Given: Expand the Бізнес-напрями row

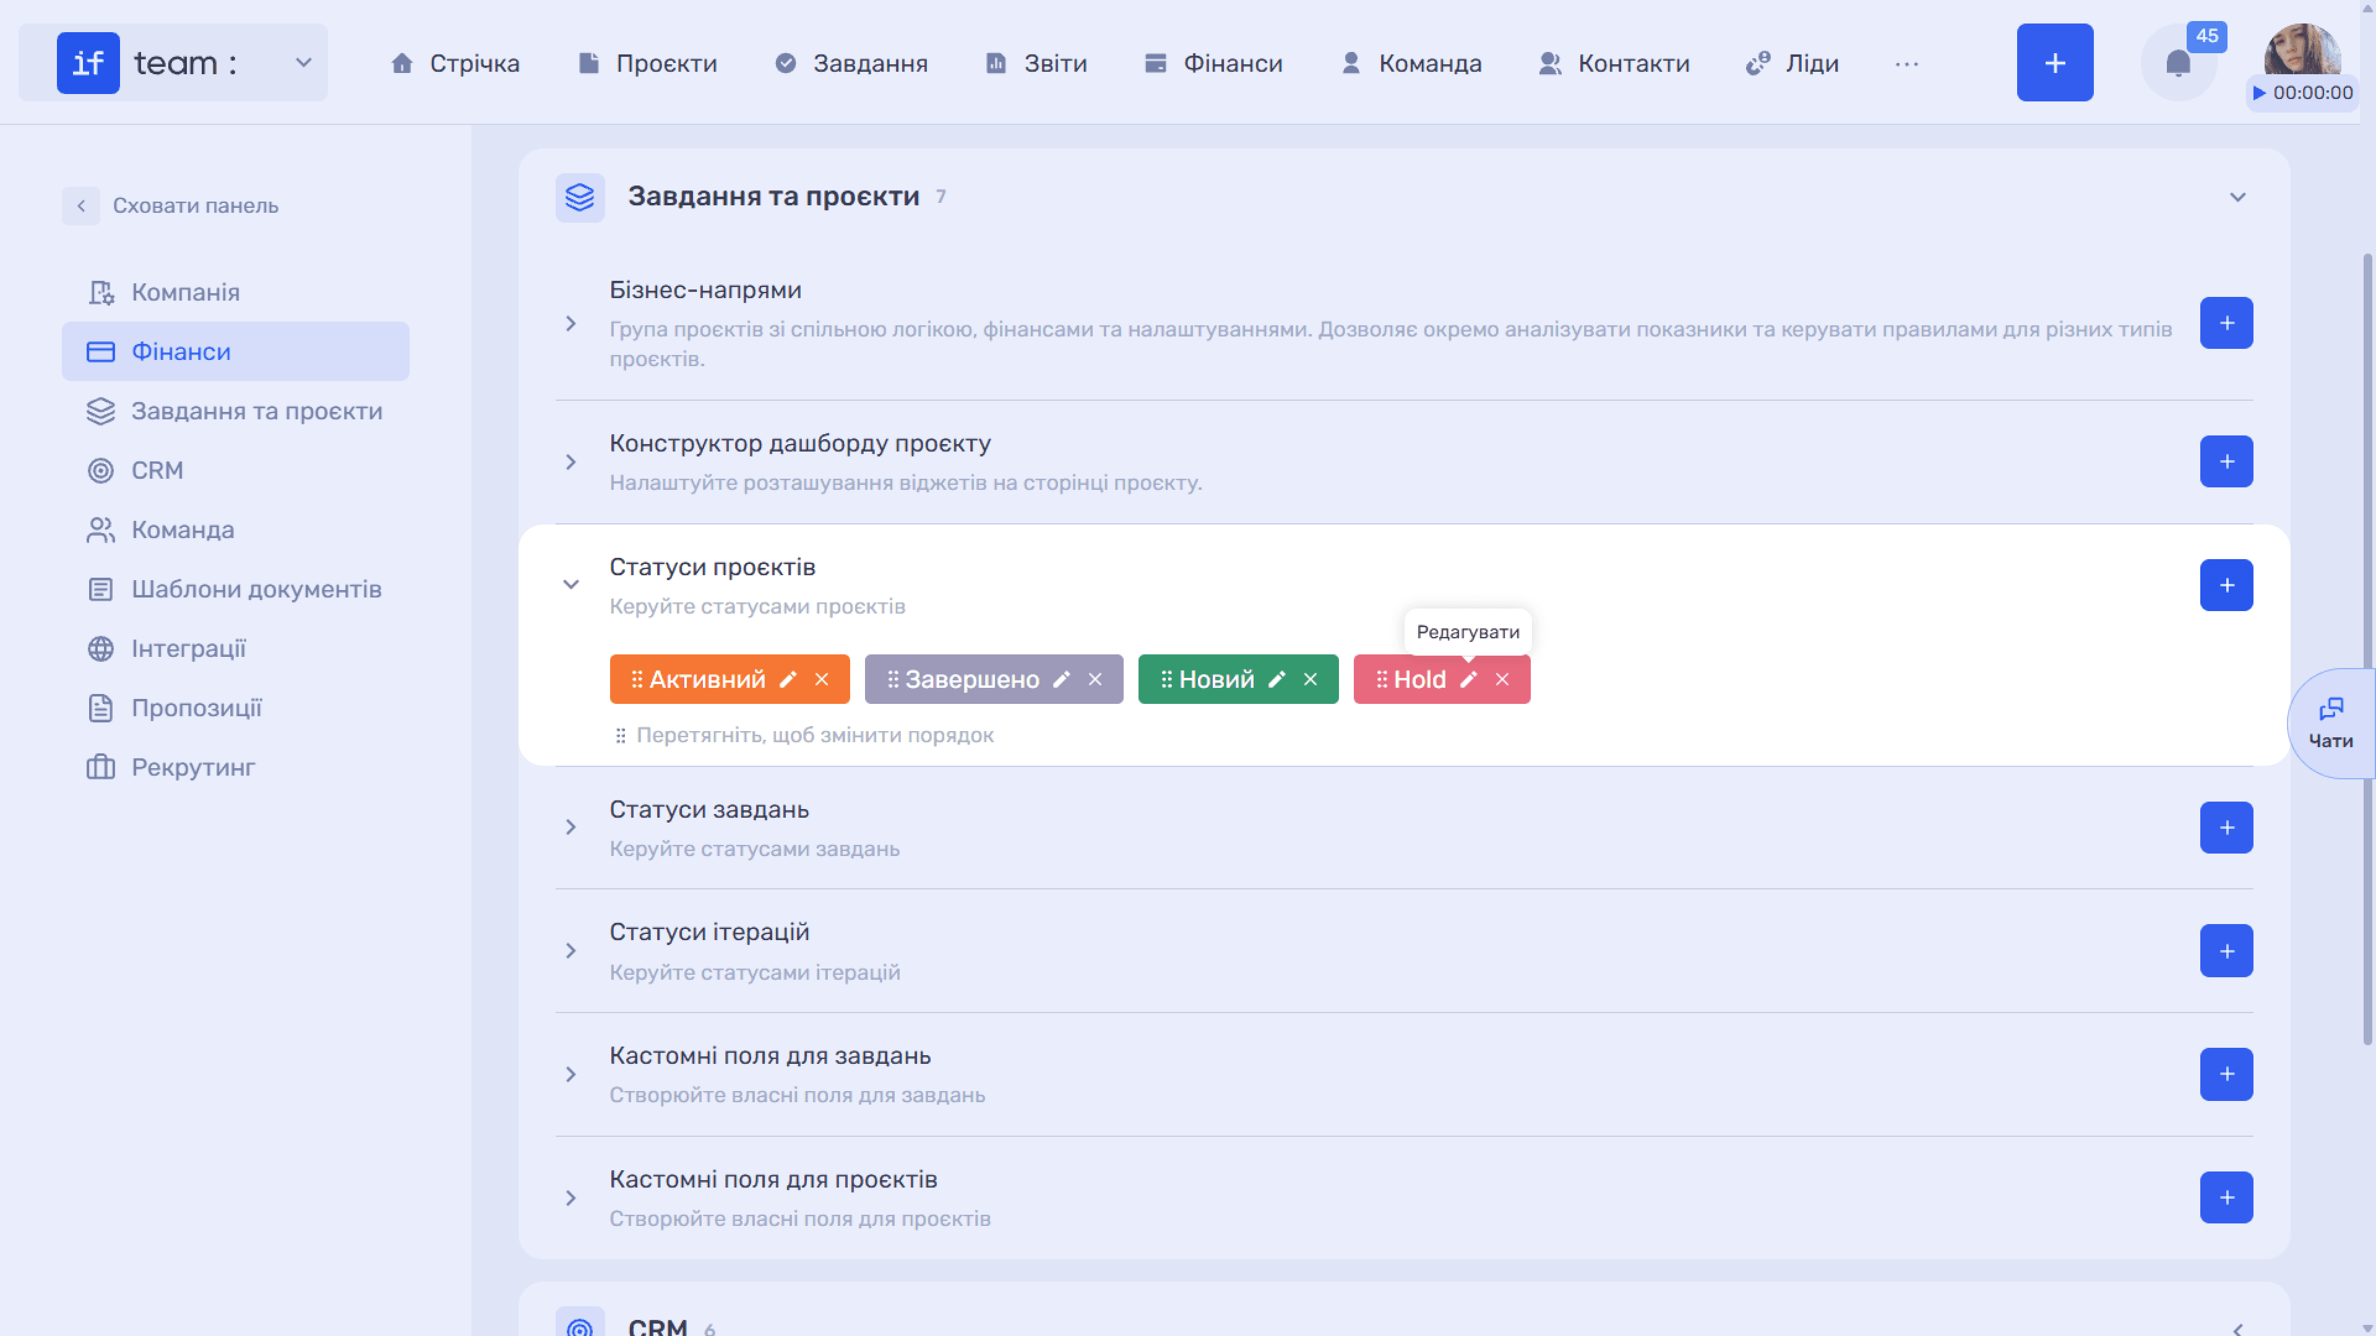Looking at the screenshot, I should point(571,323).
